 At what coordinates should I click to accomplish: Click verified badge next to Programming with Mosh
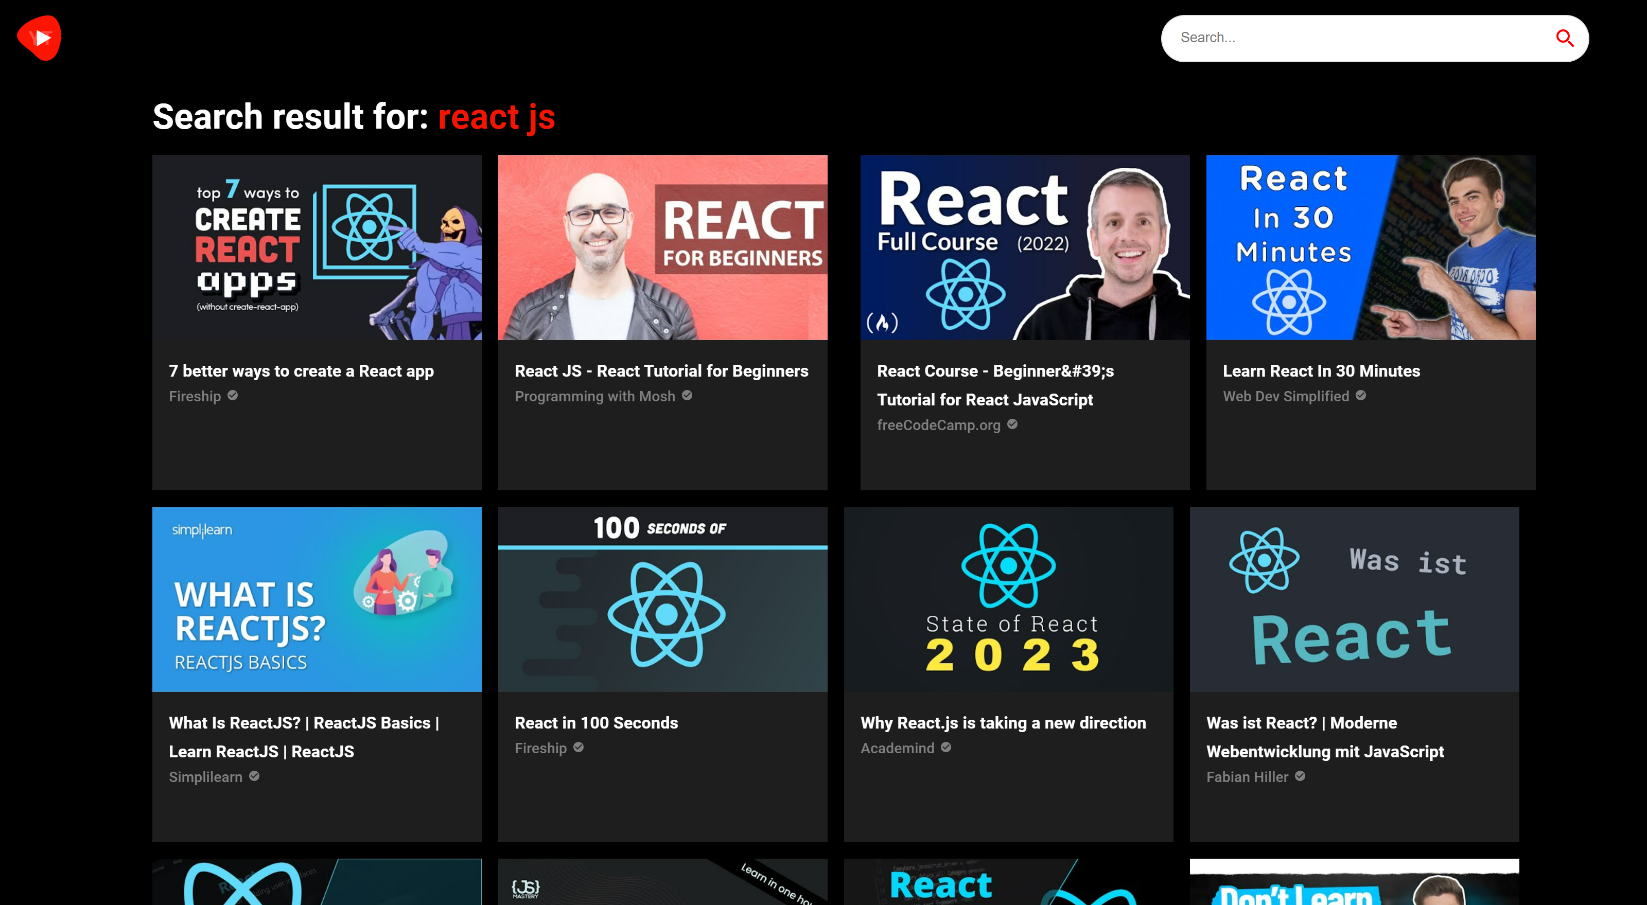tap(687, 396)
